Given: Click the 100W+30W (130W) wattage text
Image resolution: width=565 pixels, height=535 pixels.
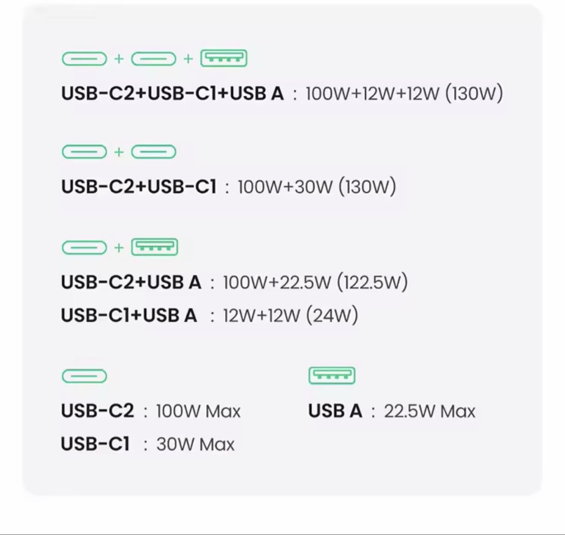Looking at the screenshot, I should pos(316,187).
